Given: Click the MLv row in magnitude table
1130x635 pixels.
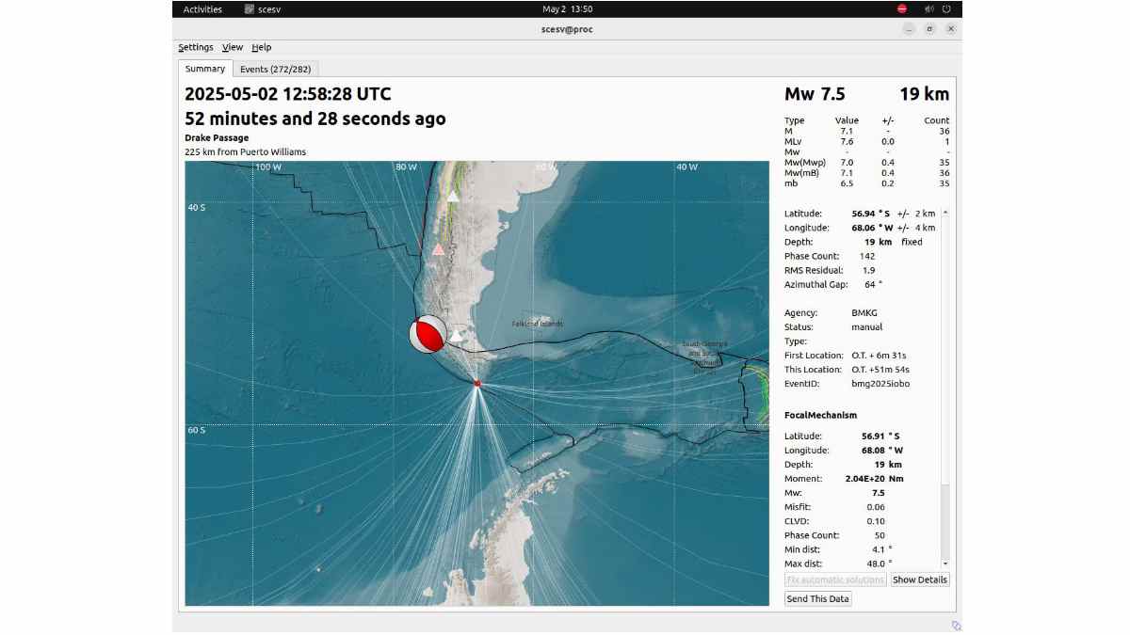Looking at the screenshot, I should point(867,141).
